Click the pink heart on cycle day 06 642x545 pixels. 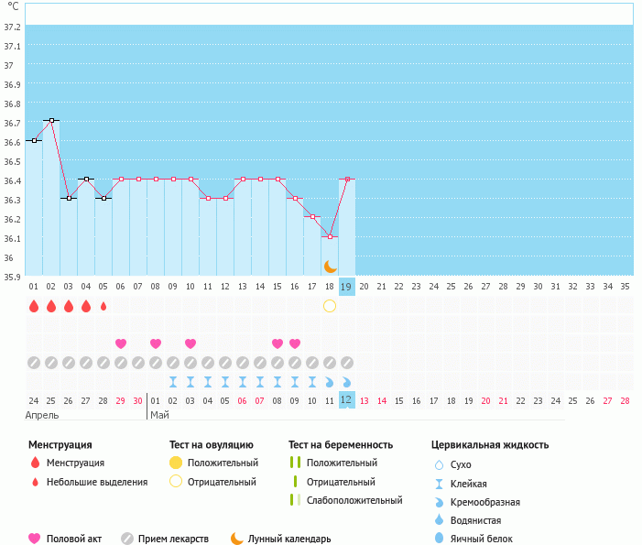coord(121,343)
